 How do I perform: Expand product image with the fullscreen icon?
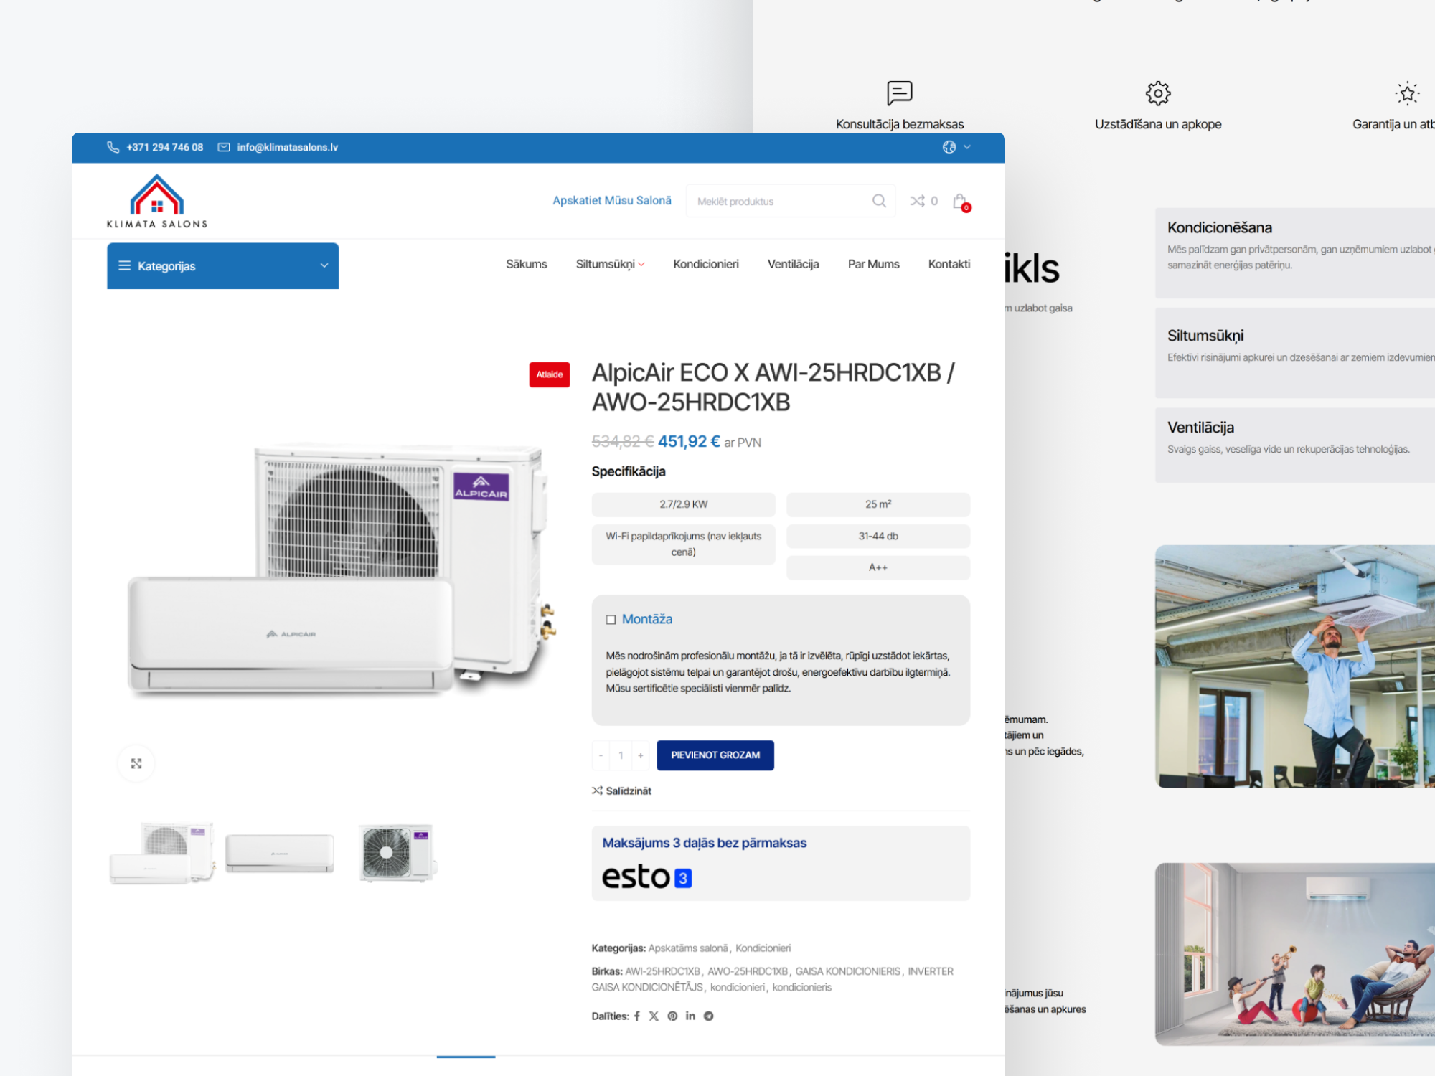(x=136, y=763)
